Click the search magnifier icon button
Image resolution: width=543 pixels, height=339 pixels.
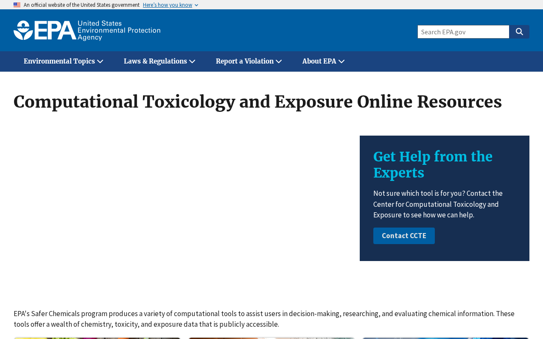[519, 32]
